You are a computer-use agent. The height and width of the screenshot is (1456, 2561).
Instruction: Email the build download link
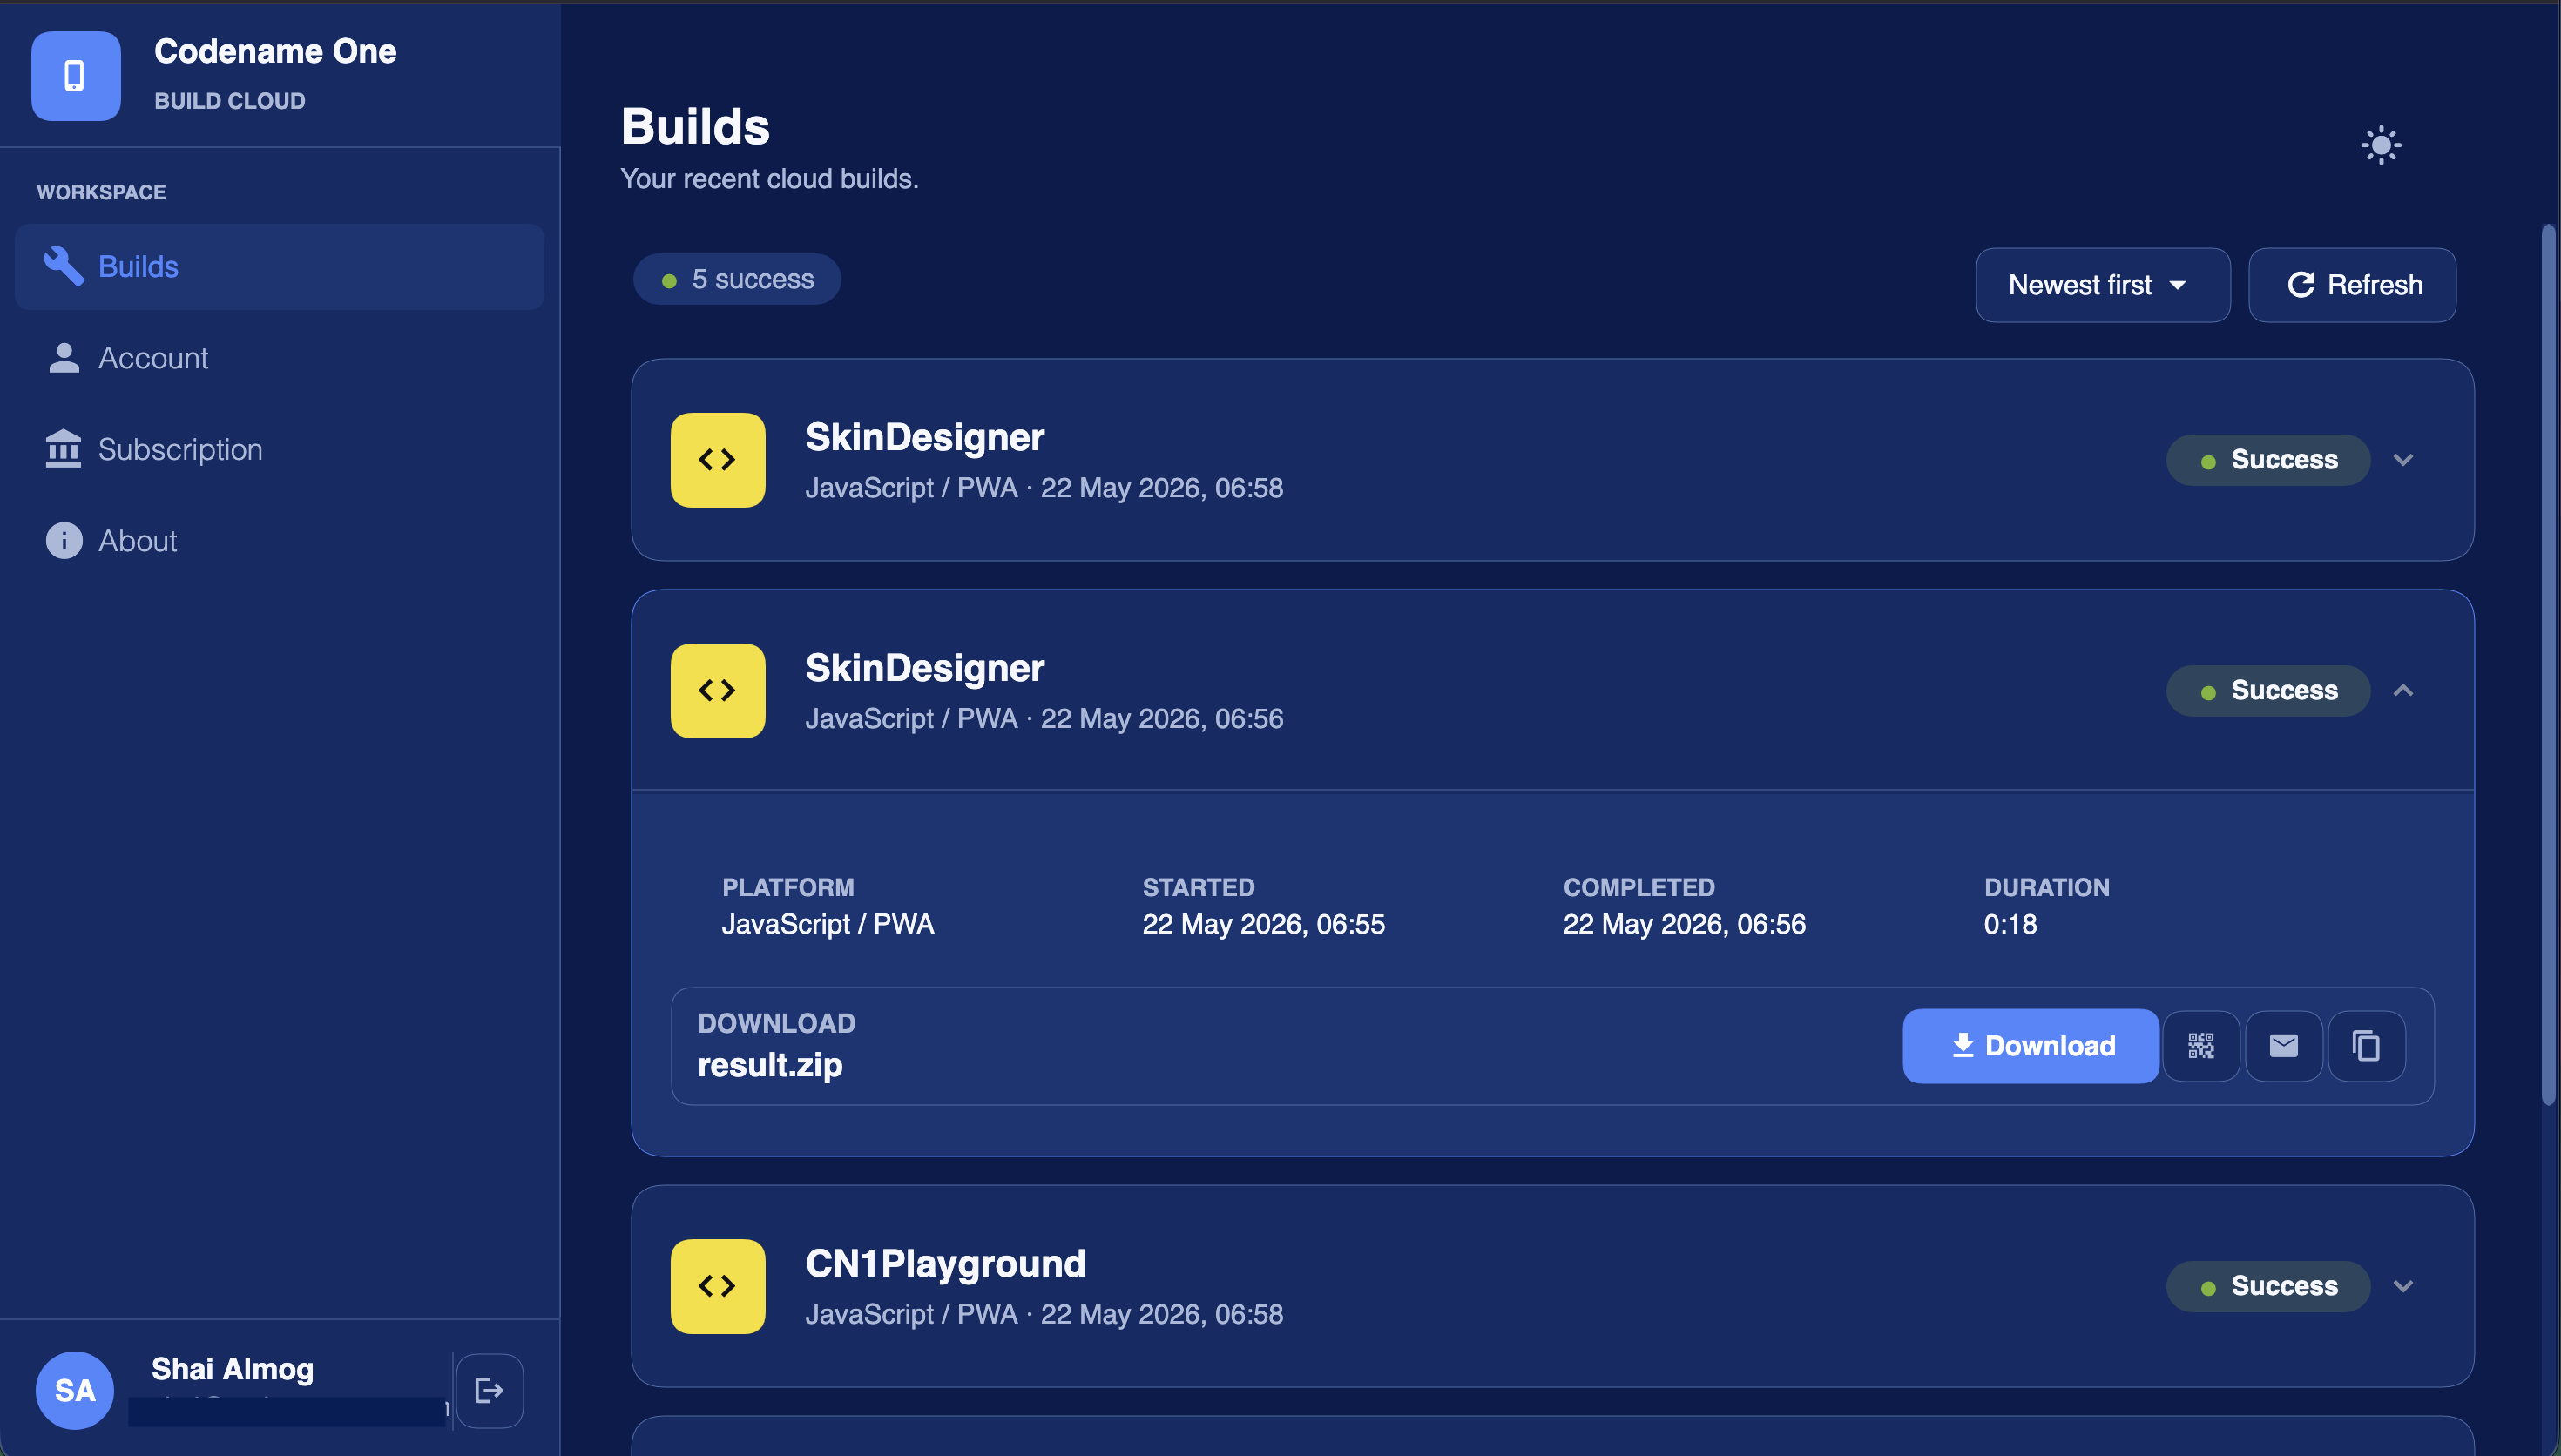click(x=2284, y=1046)
